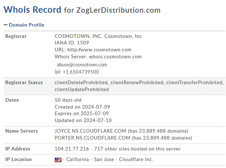
Task: Click the Registrar Status label
Action: tap(24, 82)
